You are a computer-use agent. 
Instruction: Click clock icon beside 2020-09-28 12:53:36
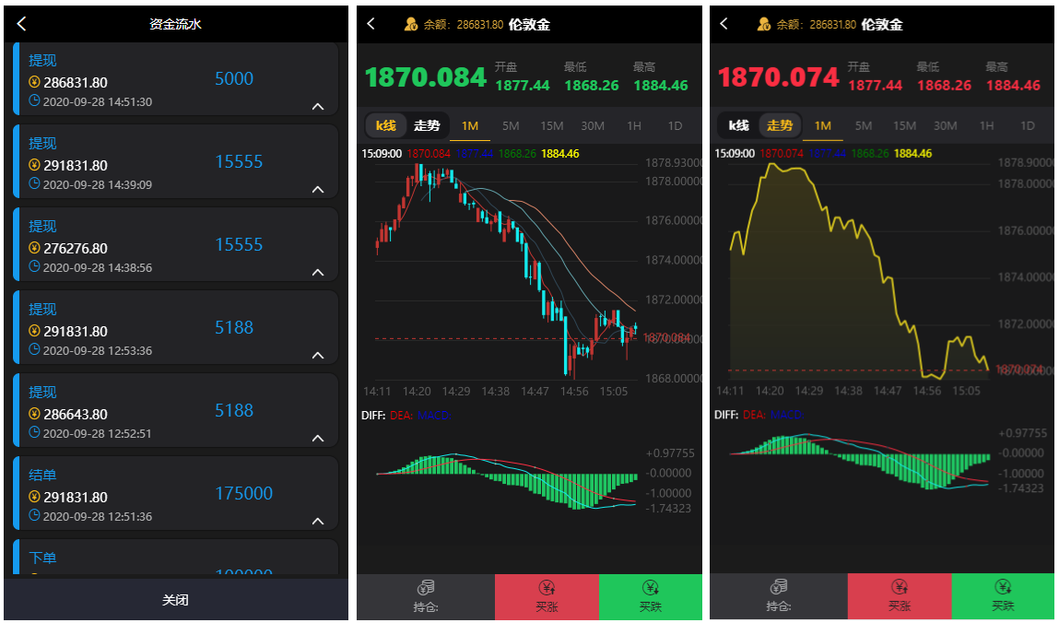coord(34,349)
